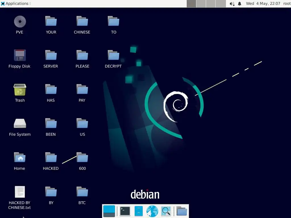Switch to the fourth workspace
The width and height of the screenshot is (291, 218).
click(221, 4)
